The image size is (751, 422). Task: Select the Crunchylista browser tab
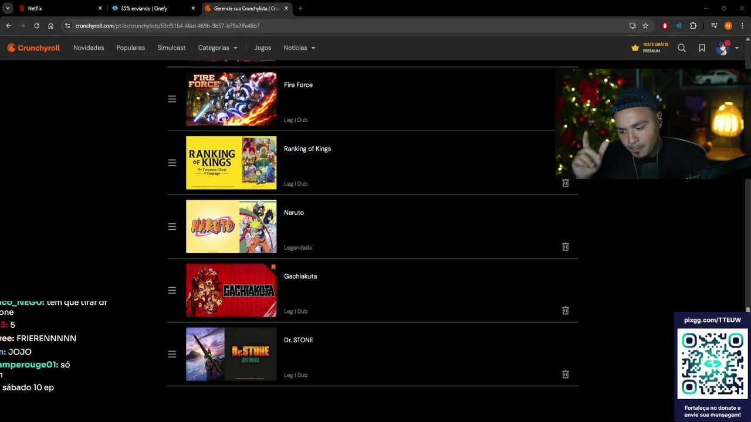tap(246, 9)
